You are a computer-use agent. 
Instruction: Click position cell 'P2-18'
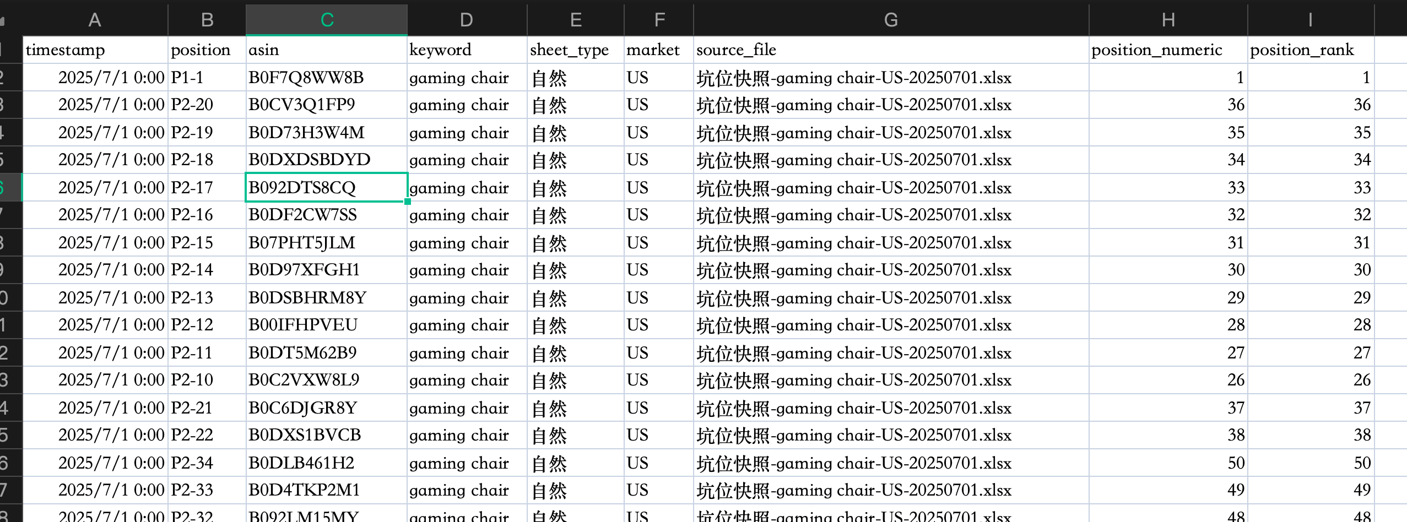pos(207,160)
